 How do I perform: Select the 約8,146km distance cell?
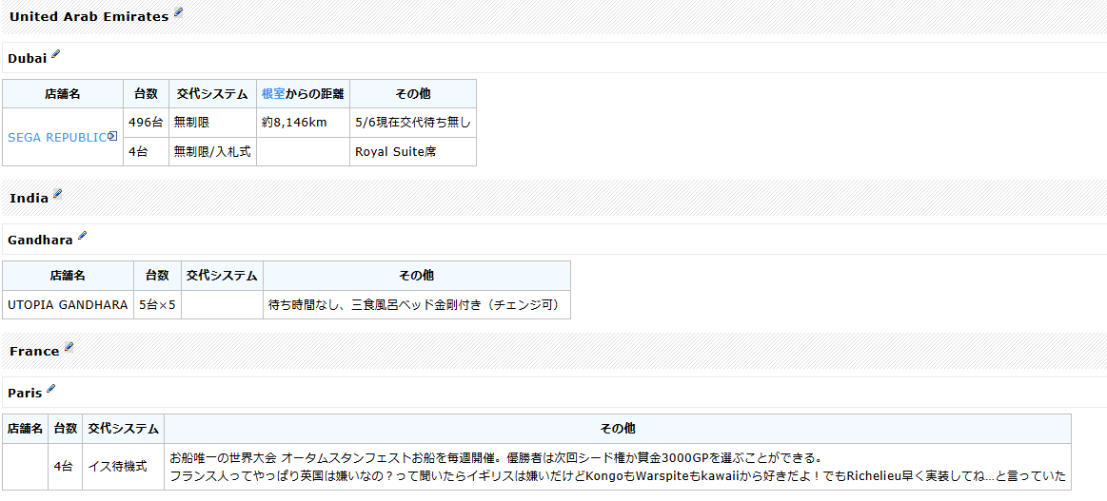(x=294, y=123)
